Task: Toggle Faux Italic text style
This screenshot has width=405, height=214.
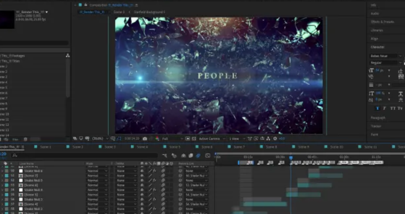Action: (x=385, y=108)
